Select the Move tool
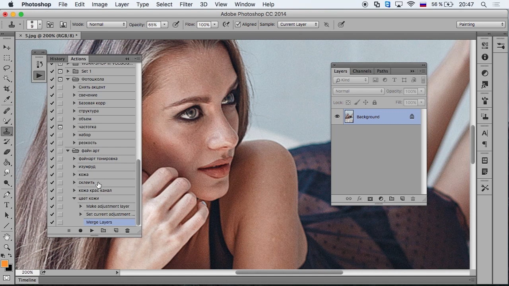 (7, 47)
